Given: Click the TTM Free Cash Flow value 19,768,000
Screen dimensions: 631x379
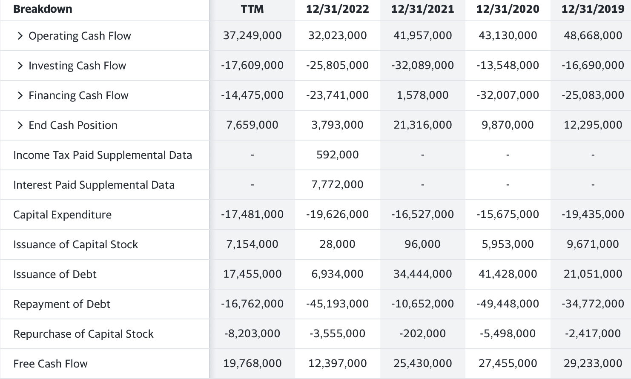Looking at the screenshot, I should pos(252,364).
